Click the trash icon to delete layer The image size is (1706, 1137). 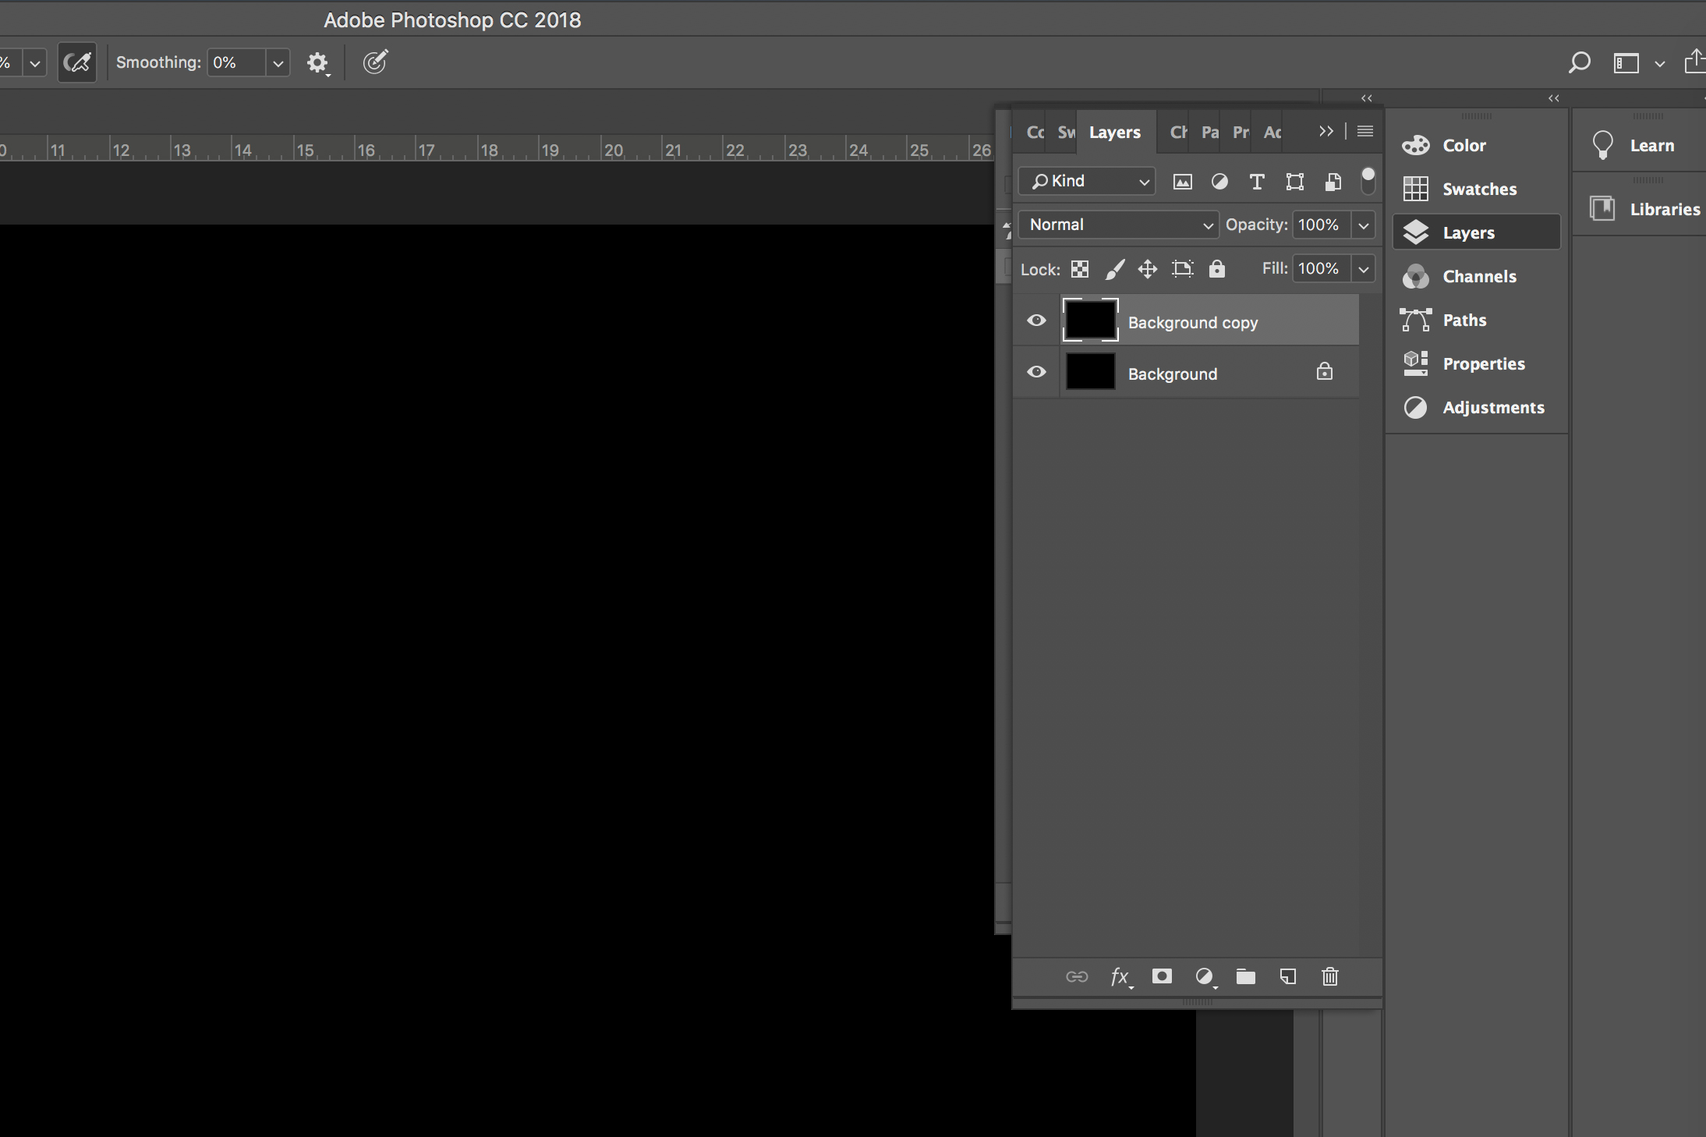1329,976
